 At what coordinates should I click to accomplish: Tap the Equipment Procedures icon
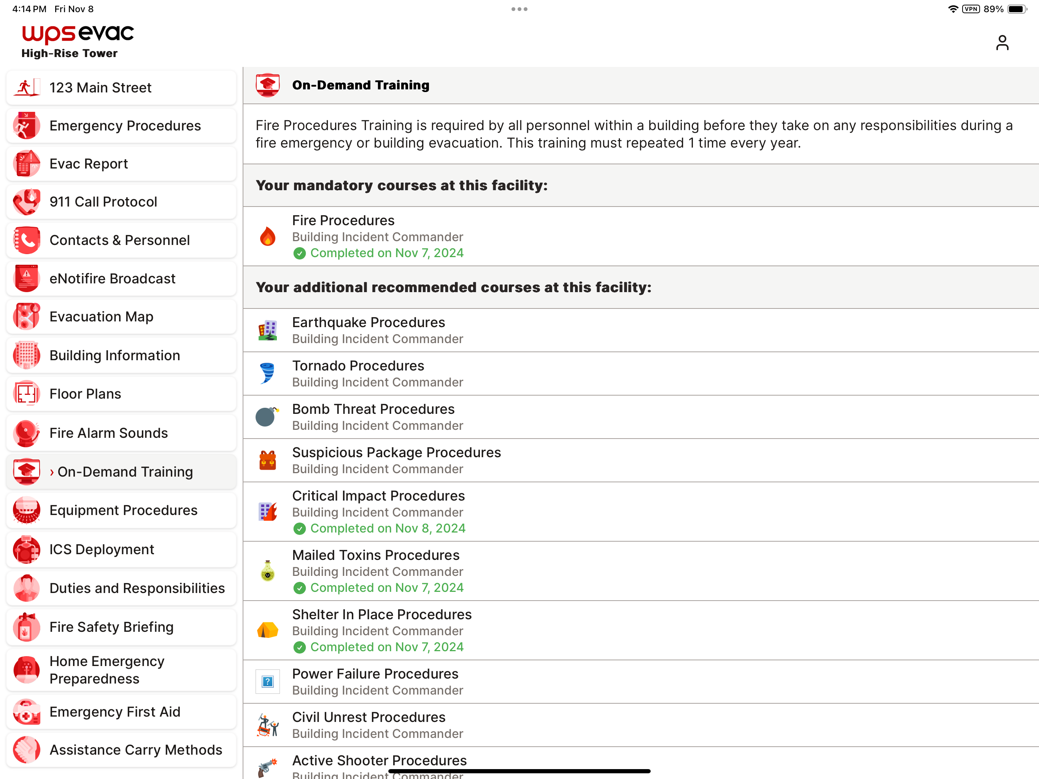27,510
